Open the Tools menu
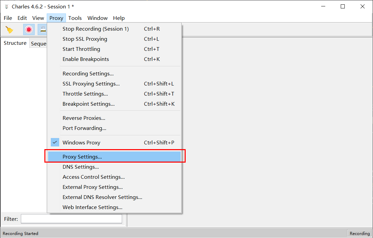The height and width of the screenshot is (238, 373). 75,18
